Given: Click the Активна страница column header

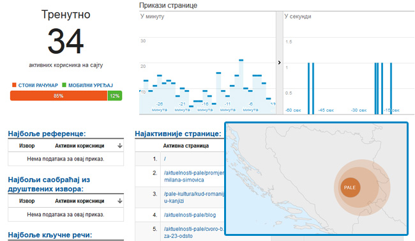Looking at the screenshot, I should 186,146.
